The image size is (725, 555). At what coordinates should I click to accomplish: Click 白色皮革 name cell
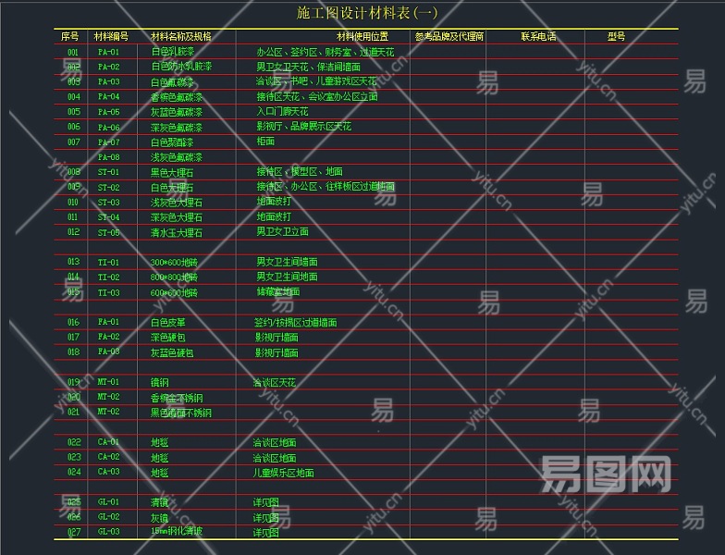[168, 322]
